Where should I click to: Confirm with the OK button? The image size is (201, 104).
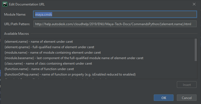pos(164,98)
